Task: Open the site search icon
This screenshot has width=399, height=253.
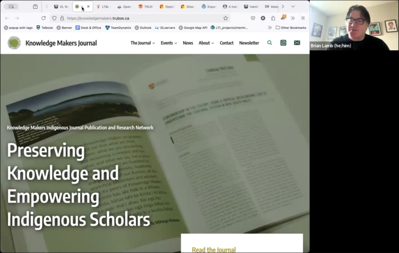Action: click(270, 43)
